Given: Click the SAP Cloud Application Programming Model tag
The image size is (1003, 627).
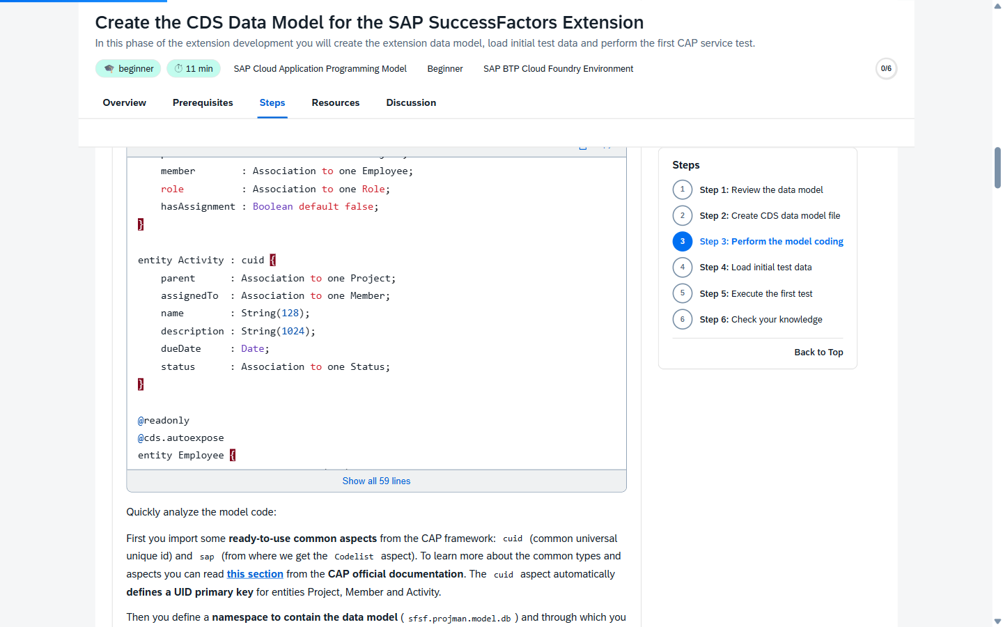Looking at the screenshot, I should click(320, 68).
